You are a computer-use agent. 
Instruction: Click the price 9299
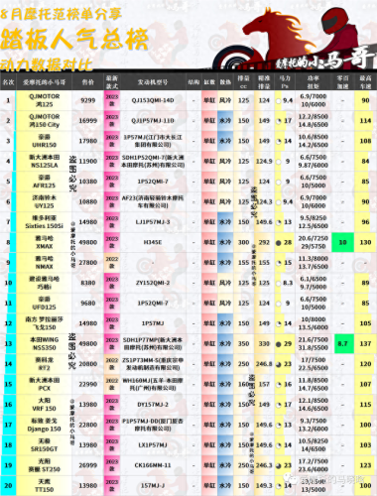pos(88,100)
